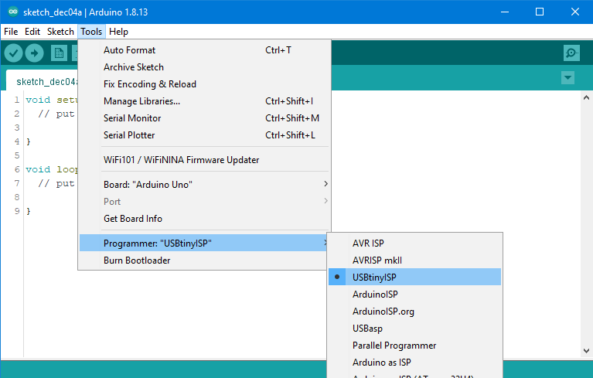
Task: Click the editor scrollbar down arrow
Action: coord(586,351)
